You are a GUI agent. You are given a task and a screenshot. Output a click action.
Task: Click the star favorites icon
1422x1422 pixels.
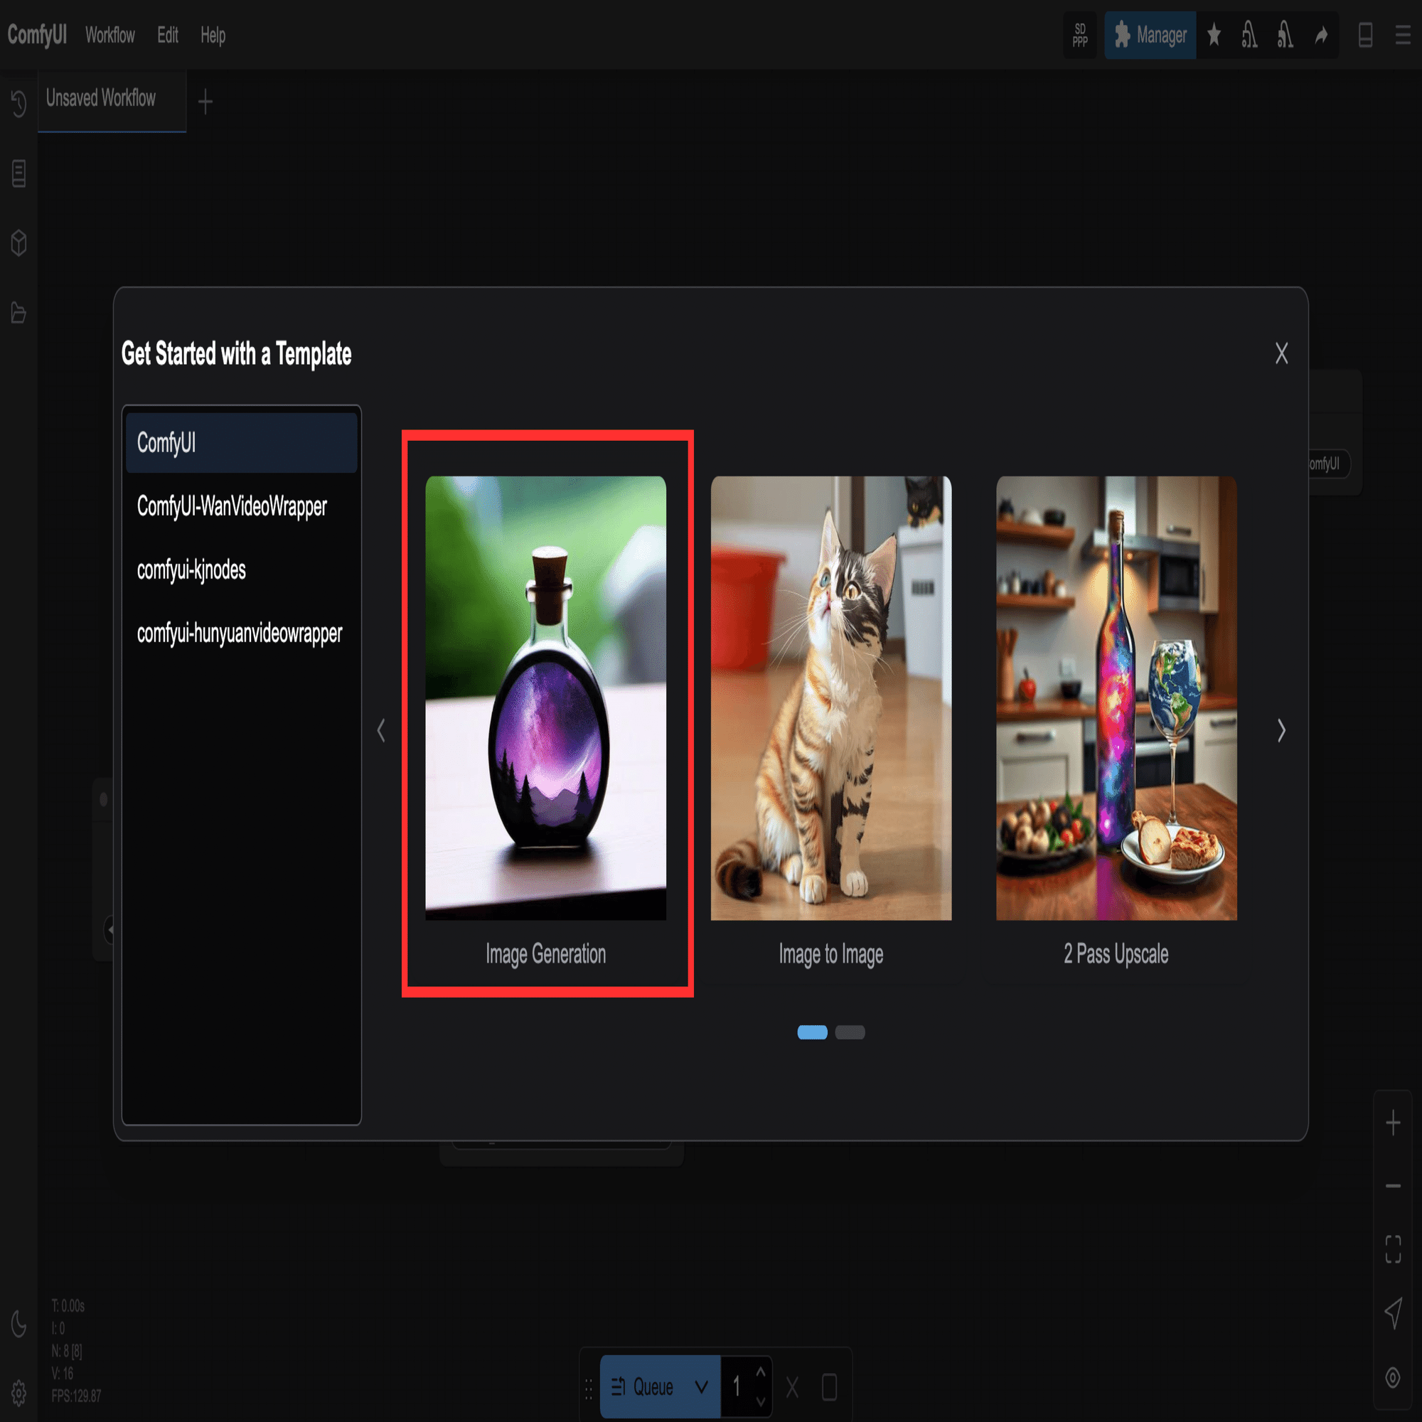click(1214, 35)
